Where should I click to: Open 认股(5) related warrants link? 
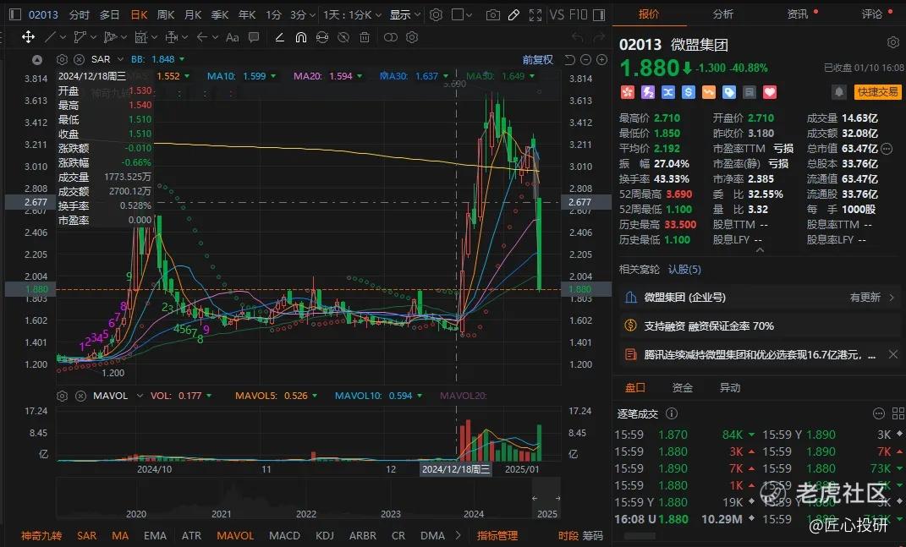(x=684, y=269)
